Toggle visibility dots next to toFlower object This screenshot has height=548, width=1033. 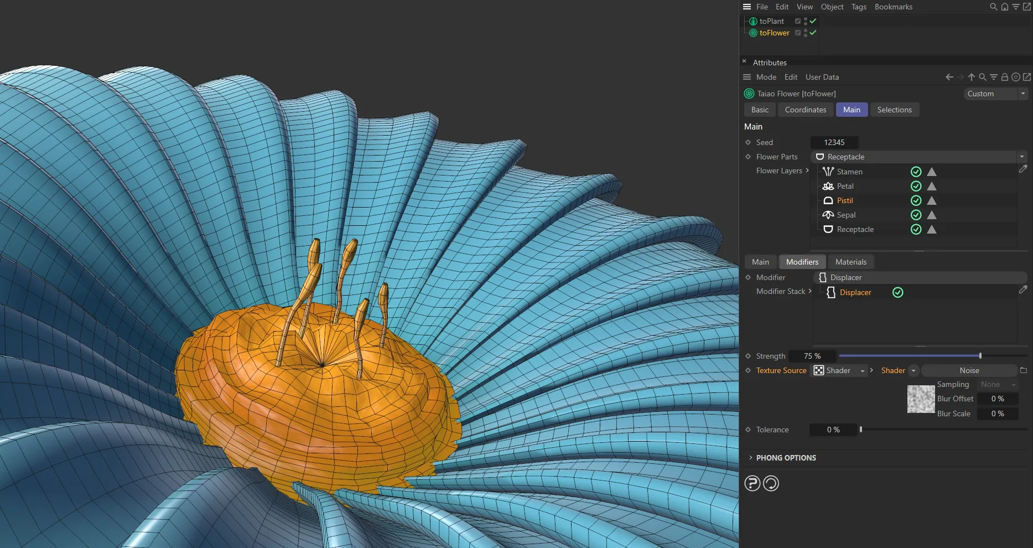[x=805, y=33]
